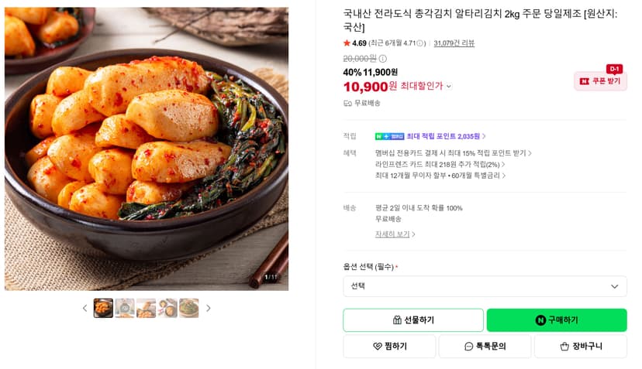The width and height of the screenshot is (642, 369).
Task: Click the heart icon on 찜하기
Action: pyautogui.click(x=377, y=347)
